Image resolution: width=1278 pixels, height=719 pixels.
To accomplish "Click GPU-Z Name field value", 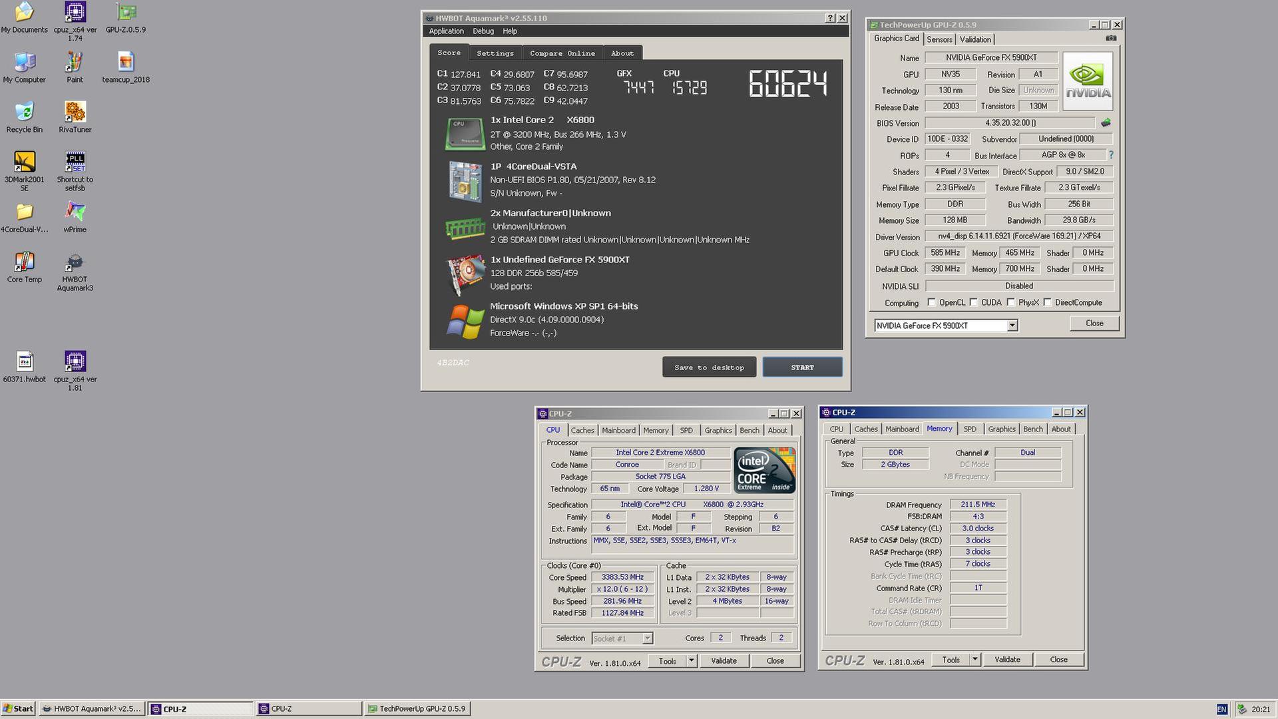I will (991, 58).
